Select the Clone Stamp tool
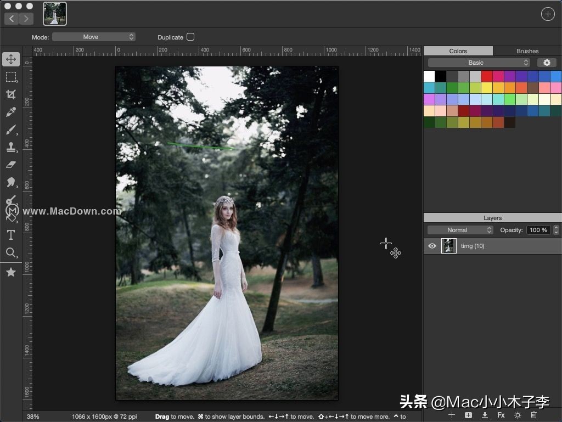 pyautogui.click(x=11, y=147)
